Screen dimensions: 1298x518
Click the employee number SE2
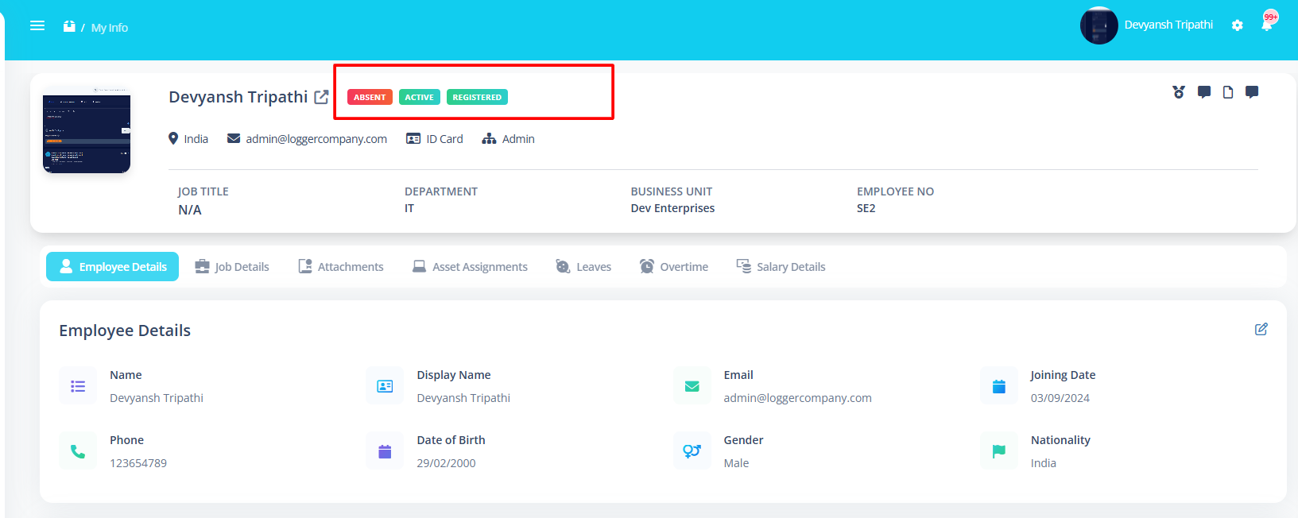click(x=866, y=208)
